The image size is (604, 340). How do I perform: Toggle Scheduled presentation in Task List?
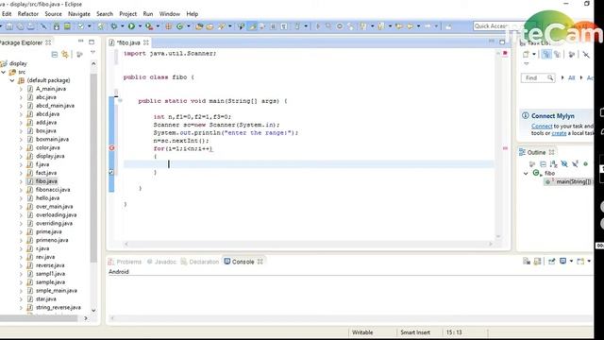557,55
